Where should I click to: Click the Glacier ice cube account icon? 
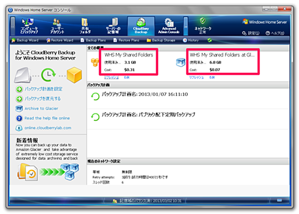181,63
